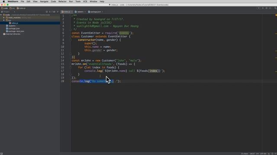Click the Debug button in toolbar

point(267,8)
